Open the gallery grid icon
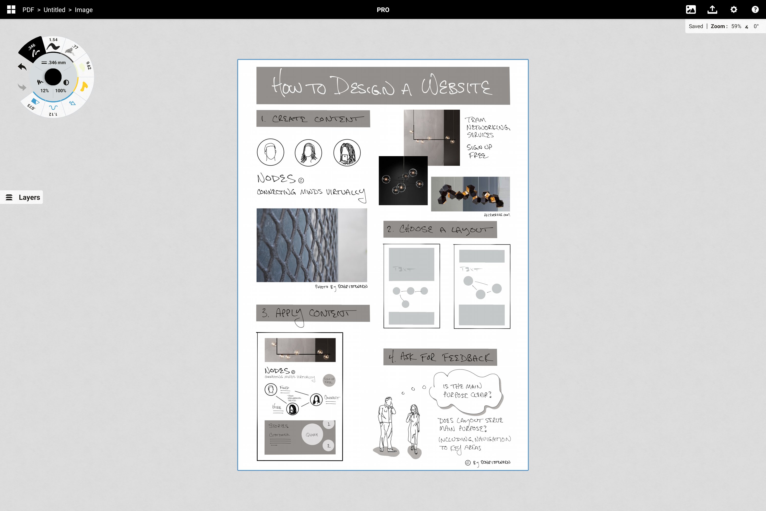This screenshot has height=511, width=766. (x=11, y=9)
